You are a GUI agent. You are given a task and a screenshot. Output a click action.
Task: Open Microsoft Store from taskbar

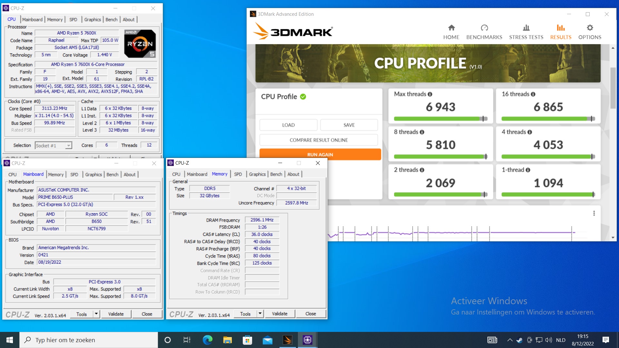(x=247, y=340)
